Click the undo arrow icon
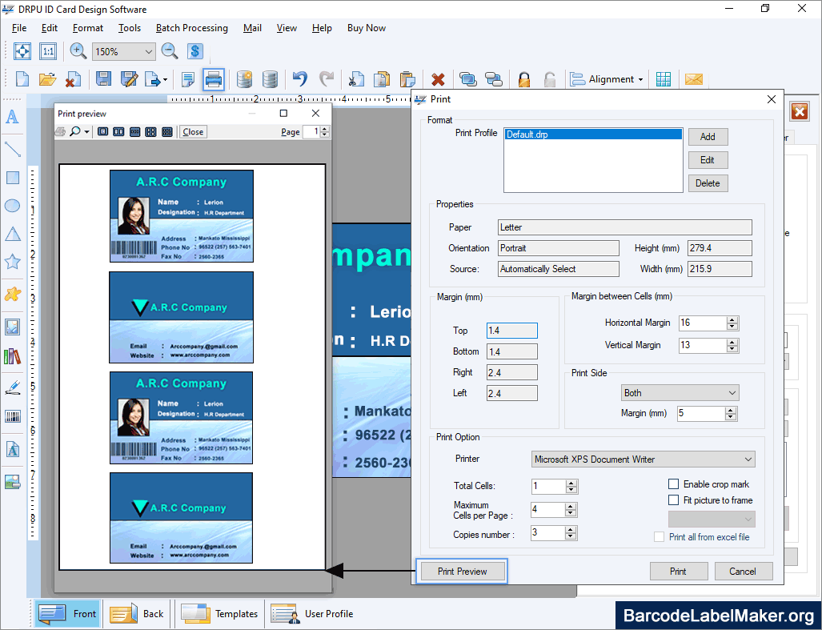822x630 pixels. (299, 79)
